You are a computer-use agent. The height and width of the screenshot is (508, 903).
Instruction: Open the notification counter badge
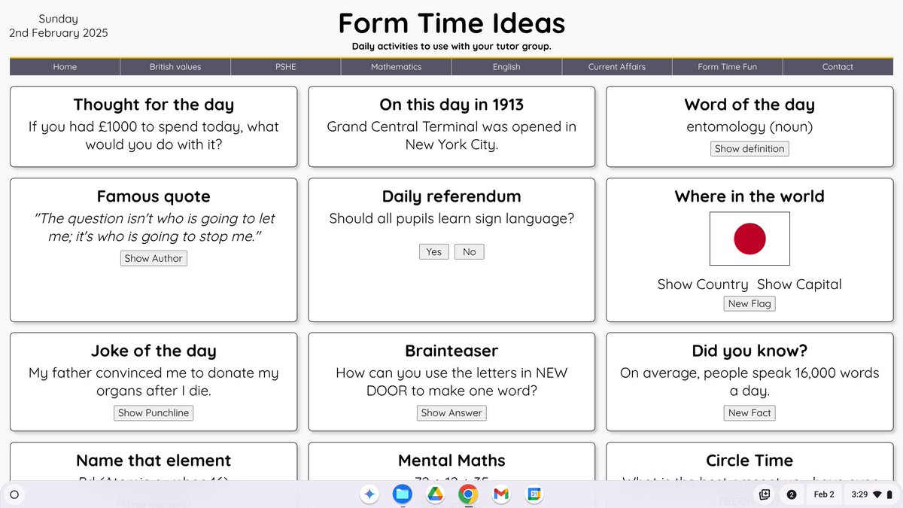click(791, 494)
